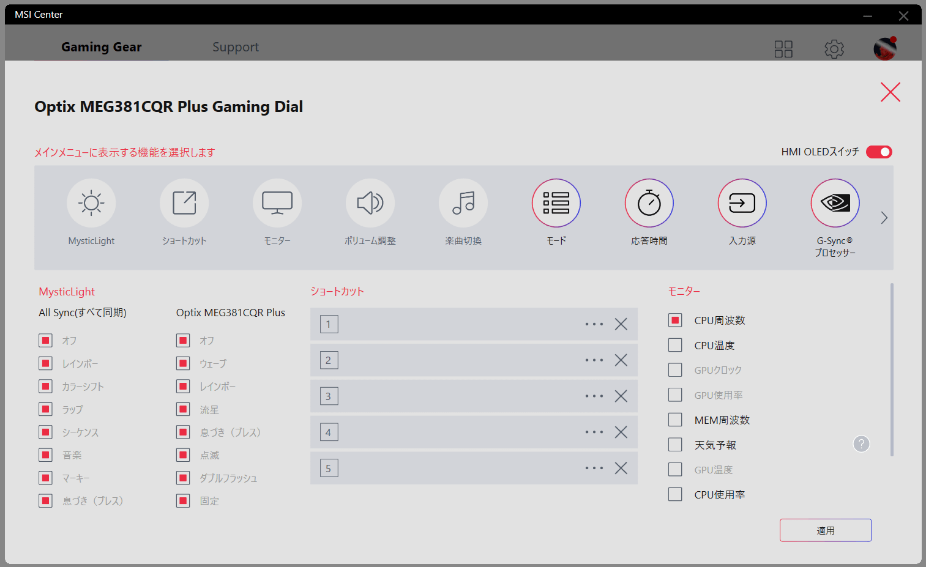Open options menu for shortcut 4
Image resolution: width=926 pixels, height=567 pixels.
click(x=594, y=432)
